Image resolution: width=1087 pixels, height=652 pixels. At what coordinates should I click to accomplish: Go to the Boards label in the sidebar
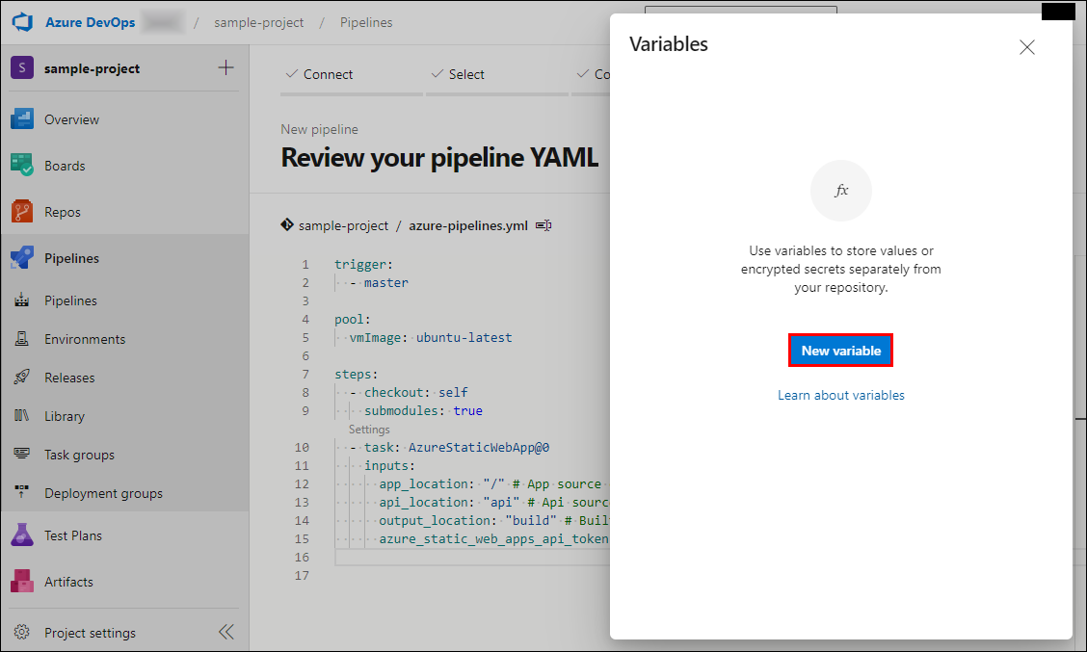(65, 166)
